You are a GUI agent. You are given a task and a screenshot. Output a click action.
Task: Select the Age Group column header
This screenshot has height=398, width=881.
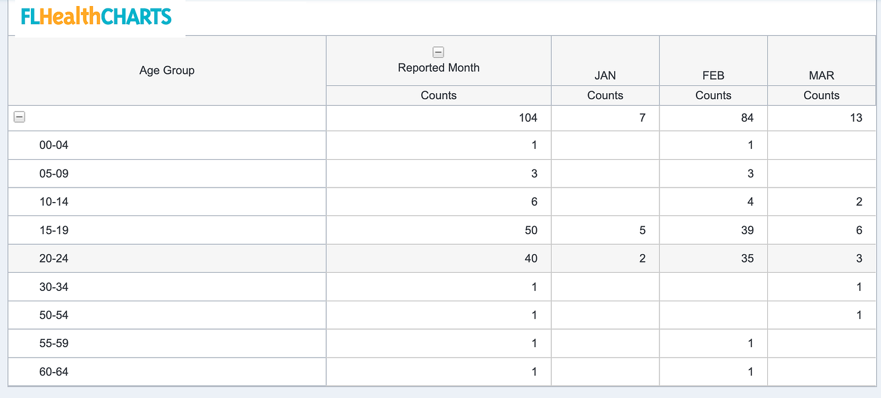tap(166, 70)
